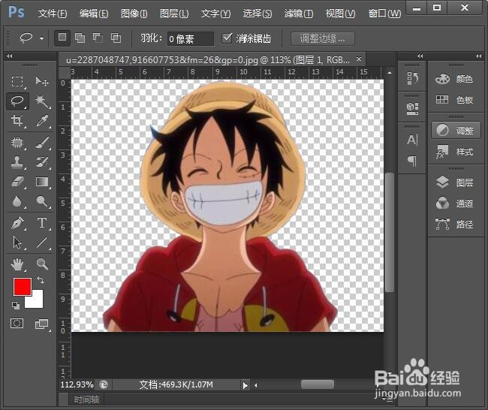Open the View menu
The height and width of the screenshot is (410, 488).
point(340,14)
